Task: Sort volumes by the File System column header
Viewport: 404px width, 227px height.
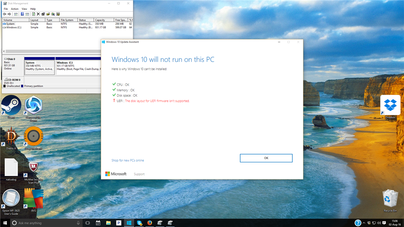Action: pyautogui.click(x=68, y=20)
